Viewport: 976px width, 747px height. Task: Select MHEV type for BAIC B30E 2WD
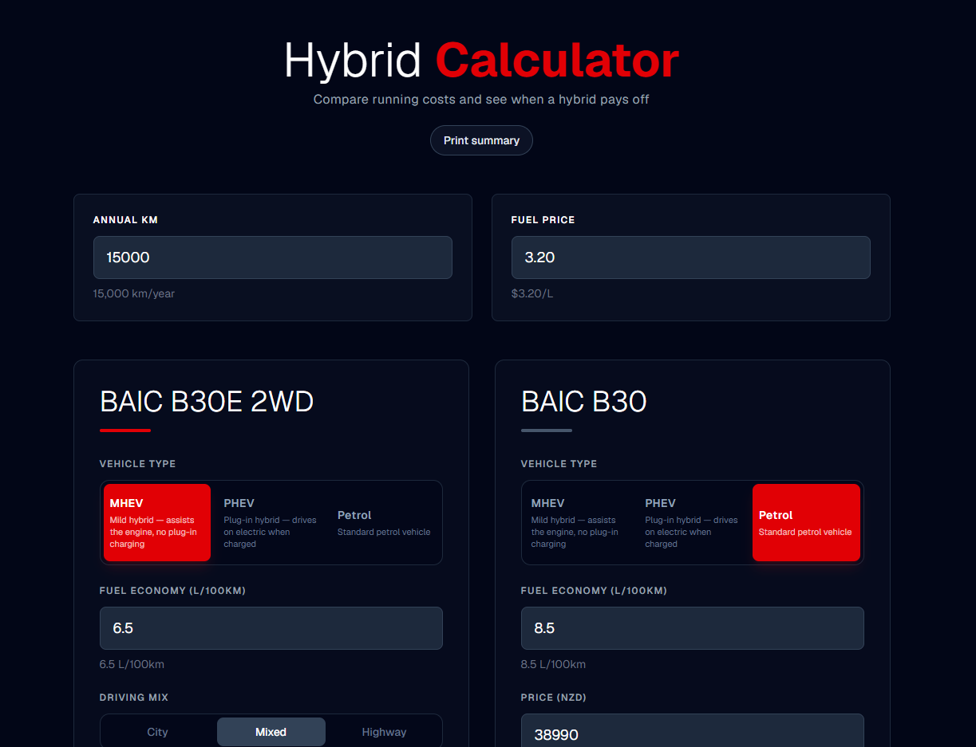[x=157, y=522]
